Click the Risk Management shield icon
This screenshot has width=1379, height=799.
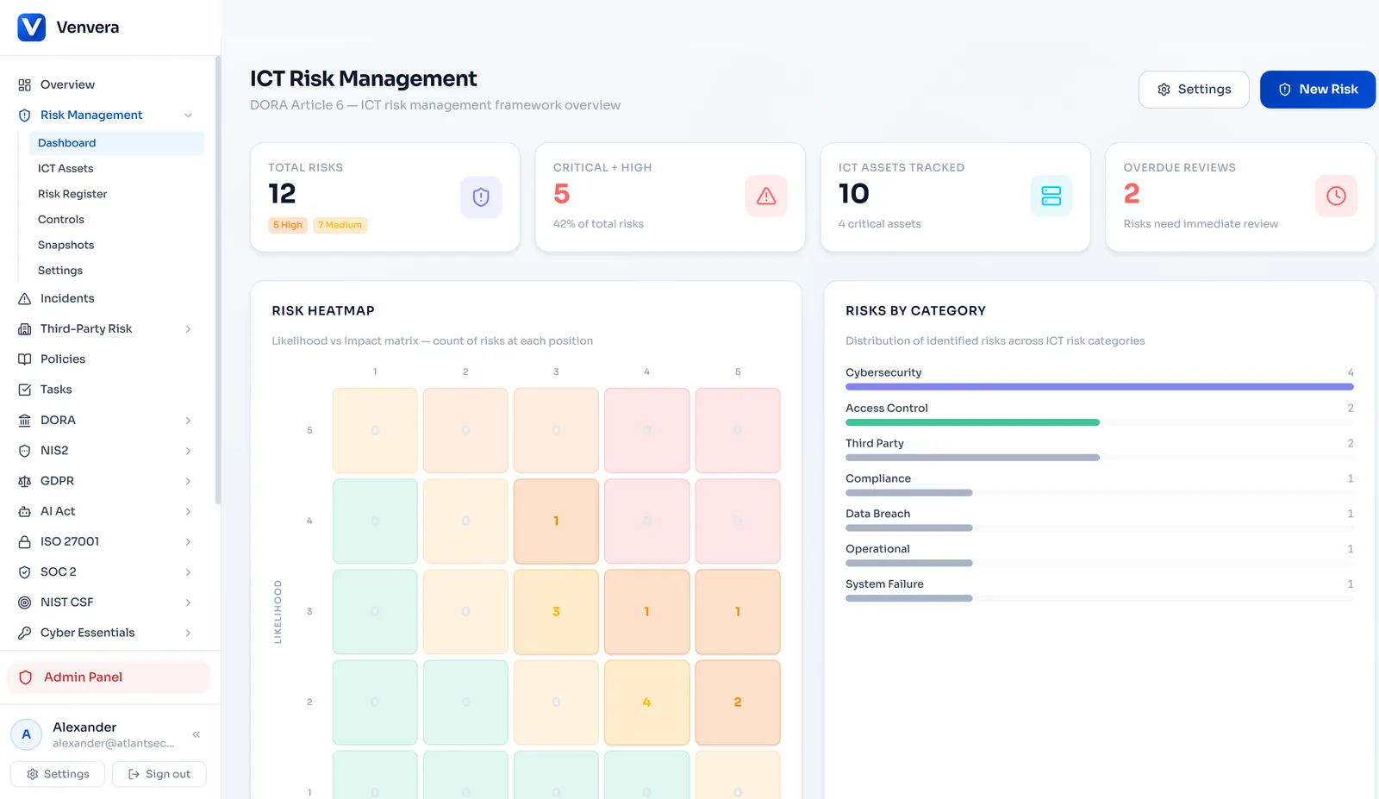point(25,115)
